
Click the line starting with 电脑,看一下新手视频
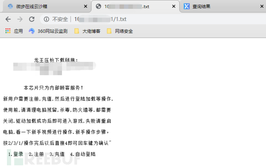[x=56, y=132]
